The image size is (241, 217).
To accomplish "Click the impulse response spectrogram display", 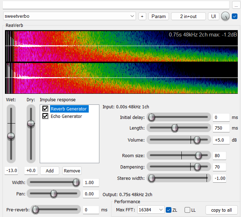I will 121,62.
